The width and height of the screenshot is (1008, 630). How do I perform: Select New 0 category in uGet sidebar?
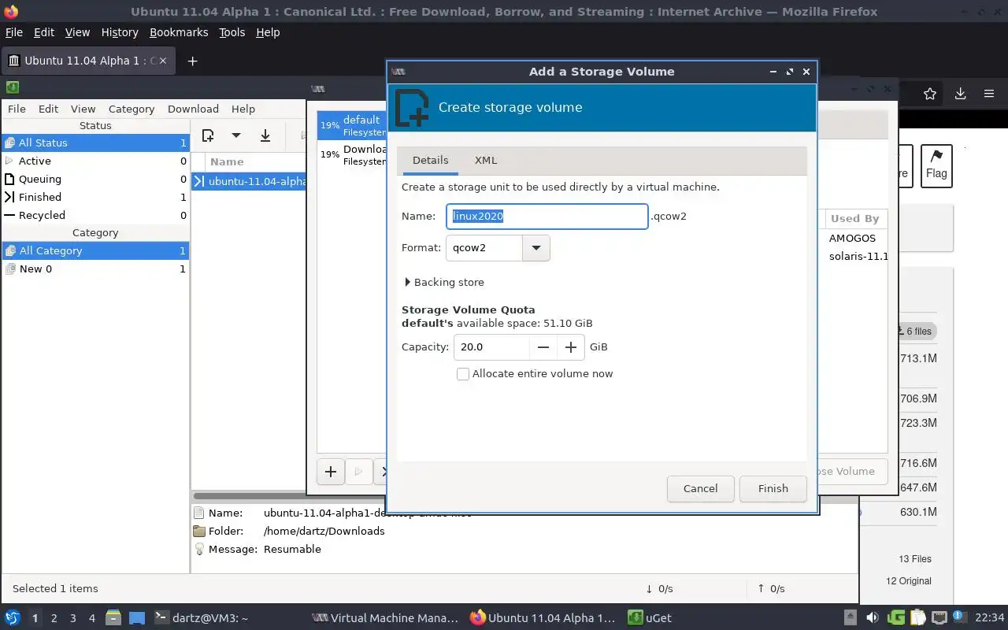coord(95,269)
